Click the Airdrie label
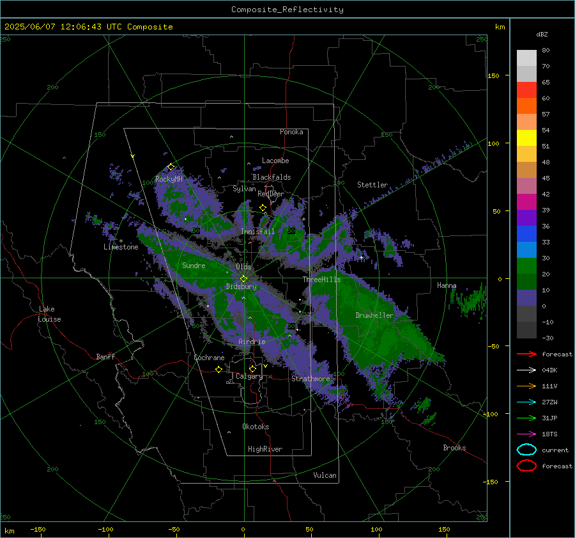The height and width of the screenshot is (538, 575). (252, 342)
